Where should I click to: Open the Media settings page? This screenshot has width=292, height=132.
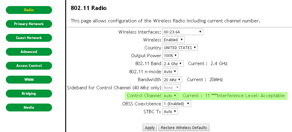[x=29, y=107]
